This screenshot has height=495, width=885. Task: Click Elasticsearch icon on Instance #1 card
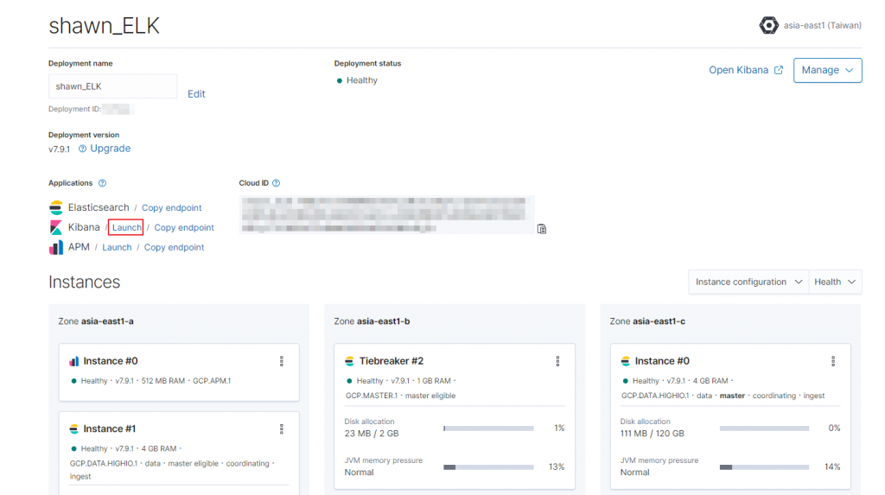(x=74, y=429)
